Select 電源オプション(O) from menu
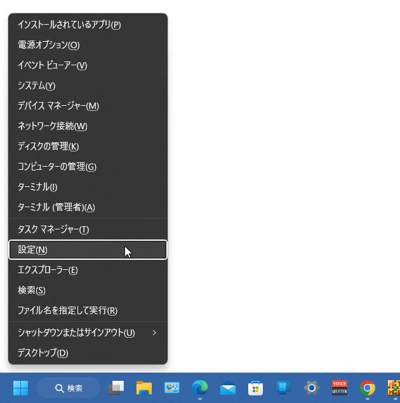The width and height of the screenshot is (400, 403). (x=88, y=45)
